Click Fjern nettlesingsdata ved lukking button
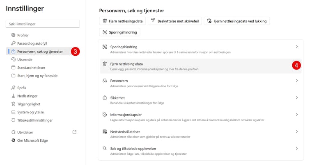 pos(236,21)
